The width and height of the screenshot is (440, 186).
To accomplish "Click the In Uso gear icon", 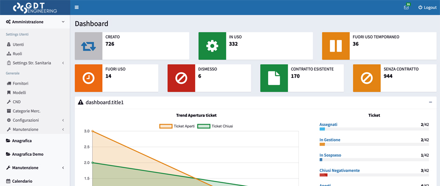I will [x=212, y=46].
